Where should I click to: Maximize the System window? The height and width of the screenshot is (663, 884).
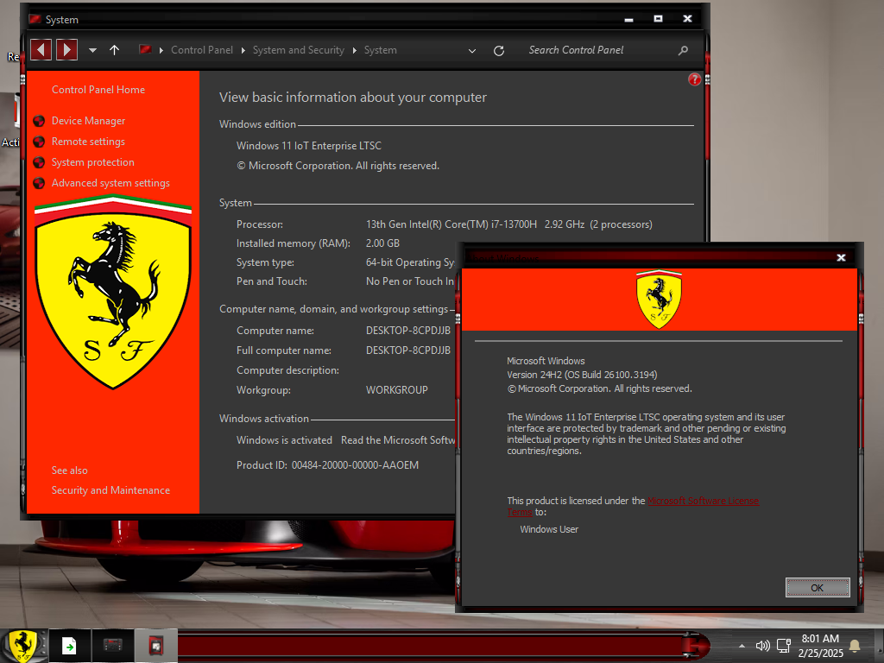coord(658,19)
